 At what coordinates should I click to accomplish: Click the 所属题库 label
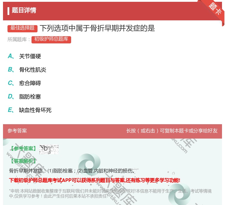click(x=19, y=40)
